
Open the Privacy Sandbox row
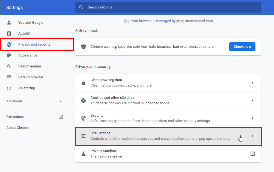(164, 154)
